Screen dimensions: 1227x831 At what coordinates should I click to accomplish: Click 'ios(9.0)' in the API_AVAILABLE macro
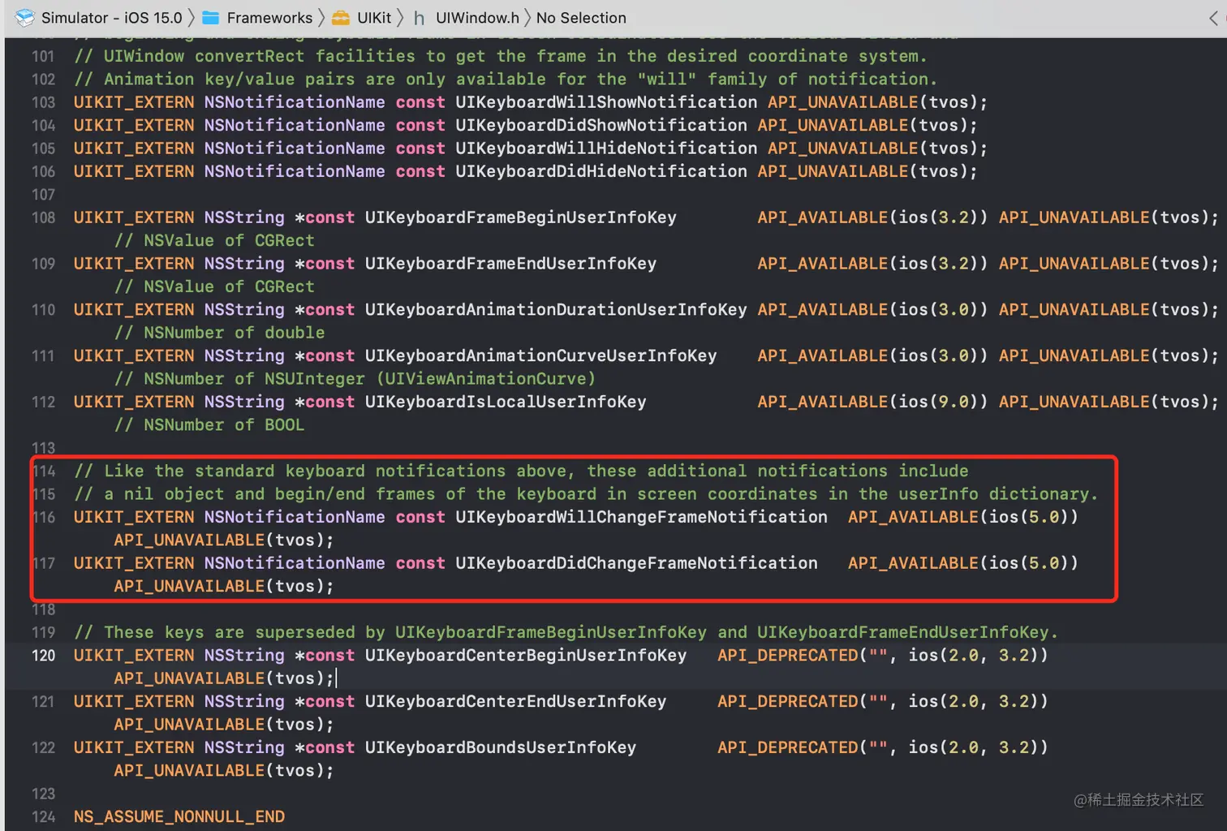pyautogui.click(x=938, y=403)
